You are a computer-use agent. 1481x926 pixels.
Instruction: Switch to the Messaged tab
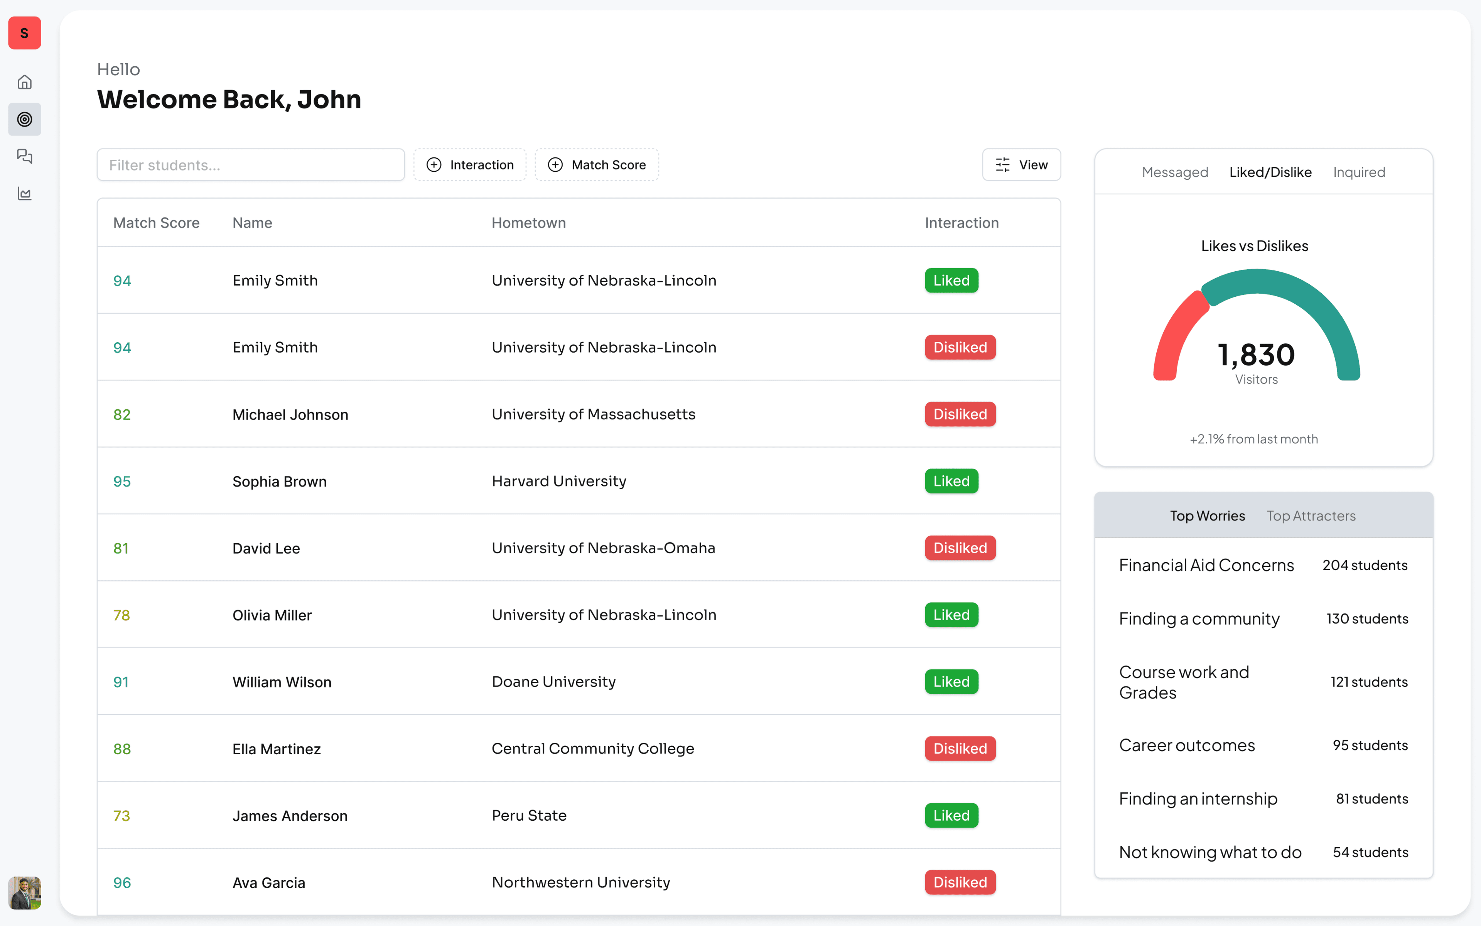(1174, 172)
